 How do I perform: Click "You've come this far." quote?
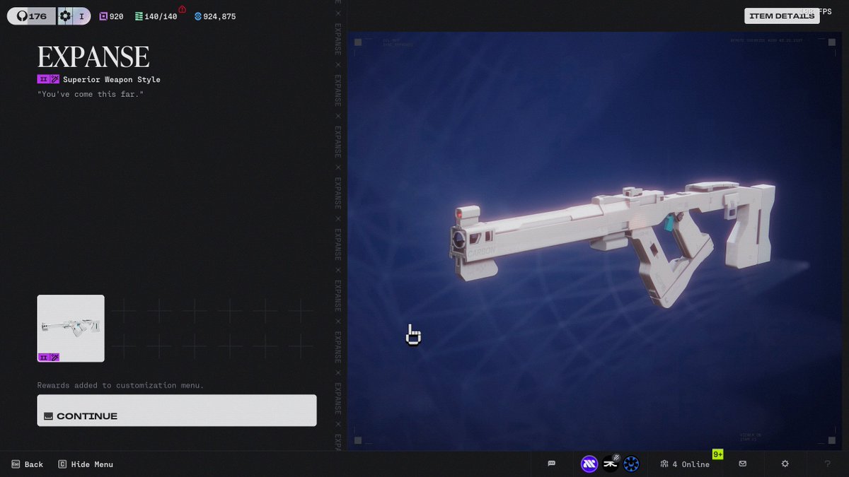pyautogui.click(x=91, y=94)
